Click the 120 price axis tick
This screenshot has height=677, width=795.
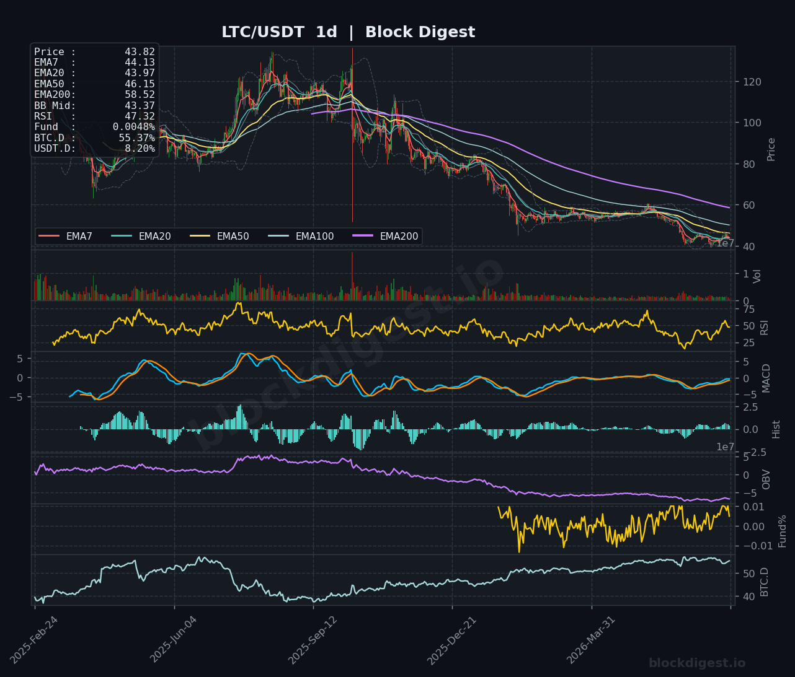click(x=753, y=82)
